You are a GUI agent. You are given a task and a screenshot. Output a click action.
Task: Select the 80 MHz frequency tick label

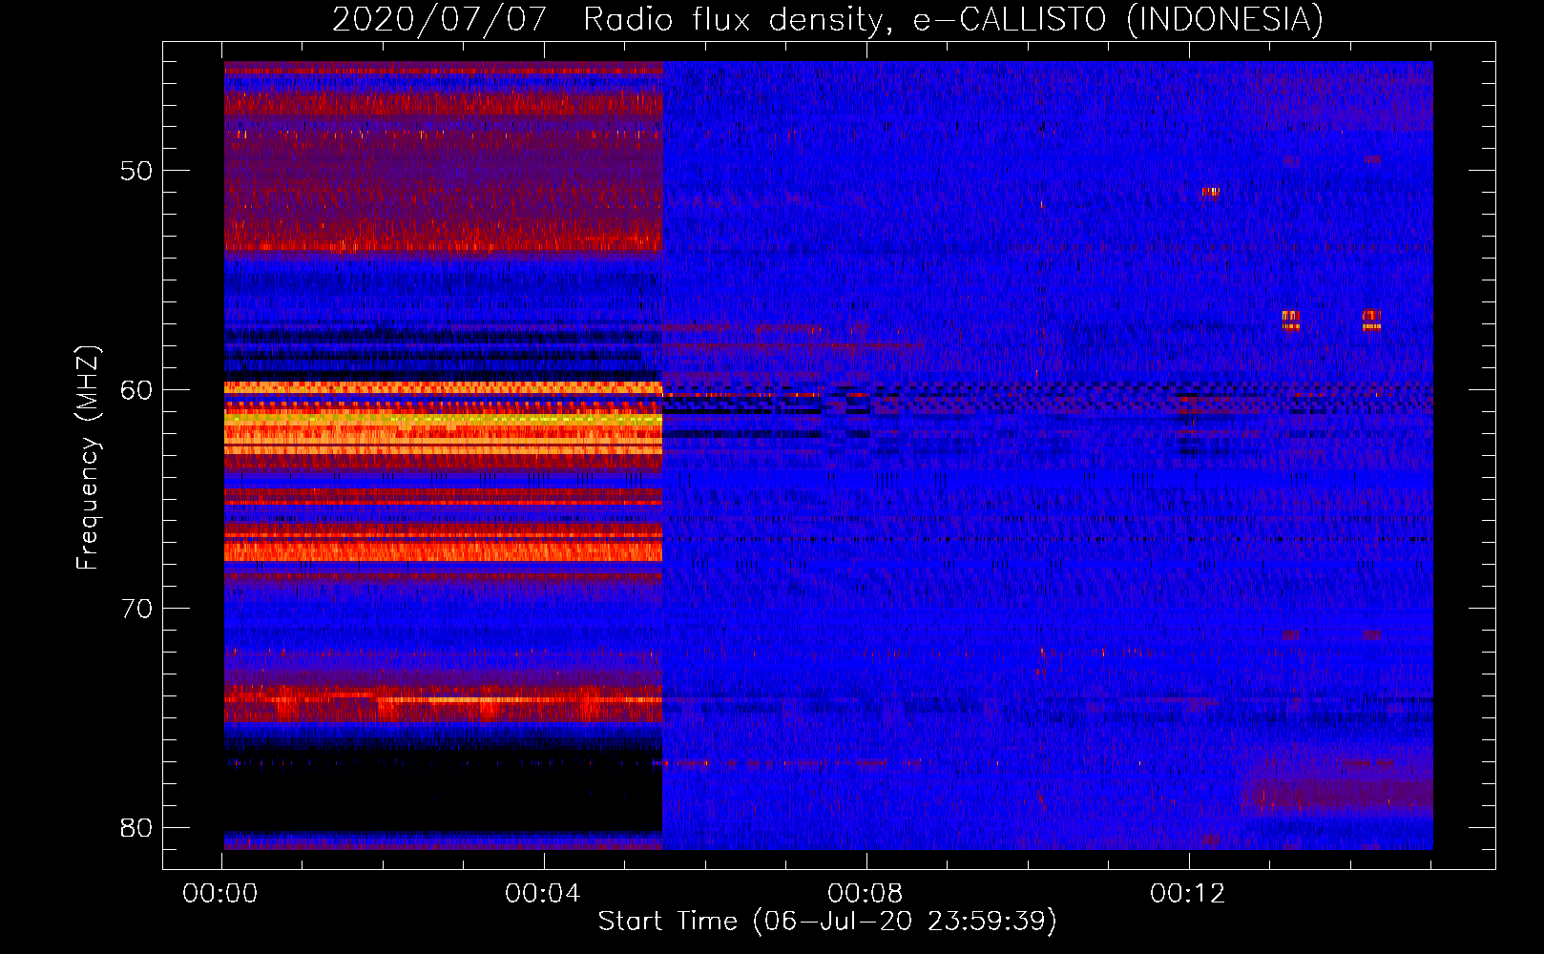(136, 827)
